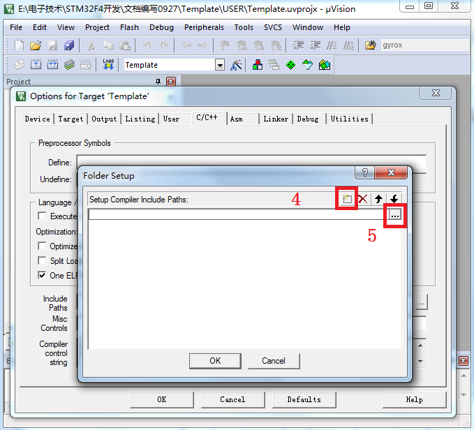Click the LOAD download to flash icon

coord(108,65)
